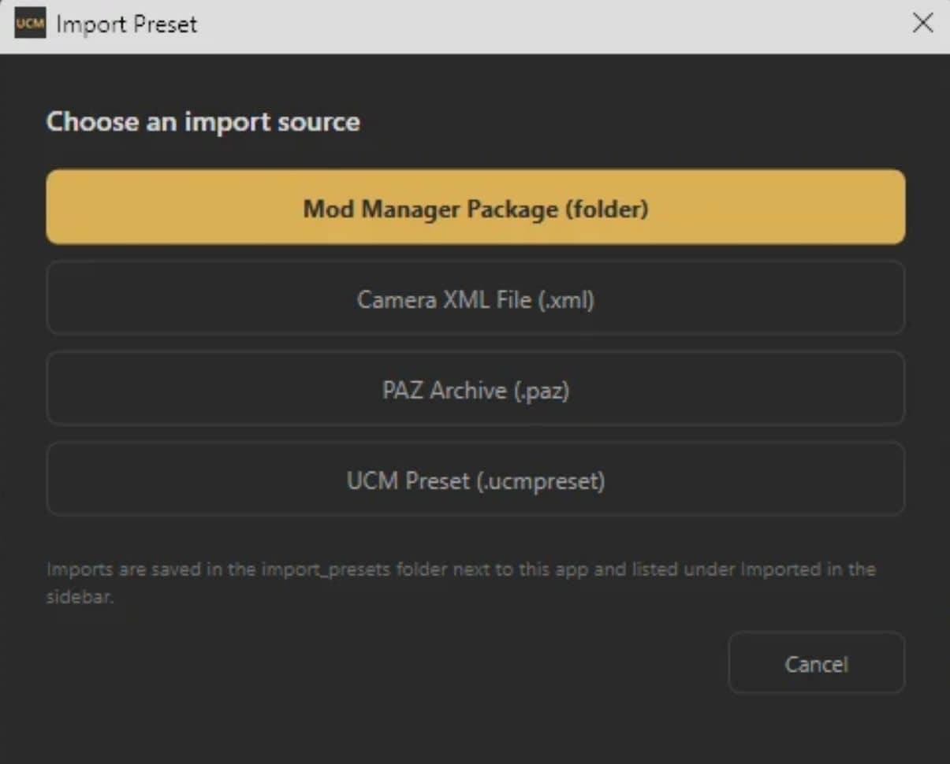Click the UCM logo beside Import Preset
Viewport: 950px width, 764px height.
pyautogui.click(x=30, y=24)
